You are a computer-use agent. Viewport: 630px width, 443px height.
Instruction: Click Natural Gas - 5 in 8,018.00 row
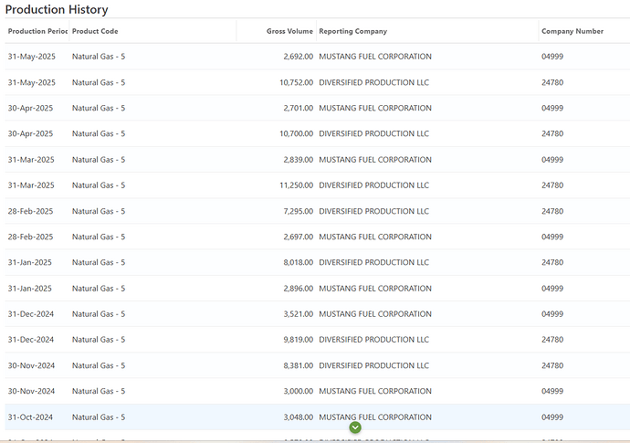pyautogui.click(x=99, y=262)
